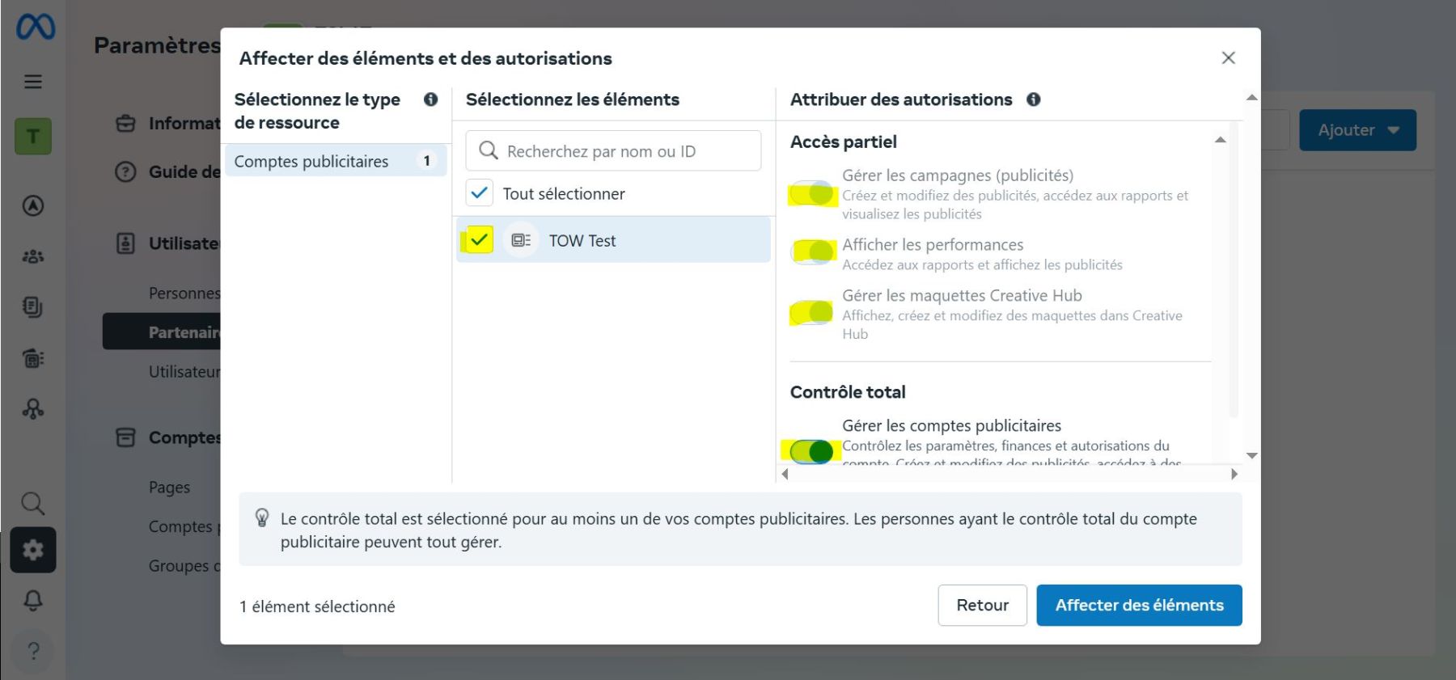
Task: Click the Meta logo icon
Action: coord(36,27)
